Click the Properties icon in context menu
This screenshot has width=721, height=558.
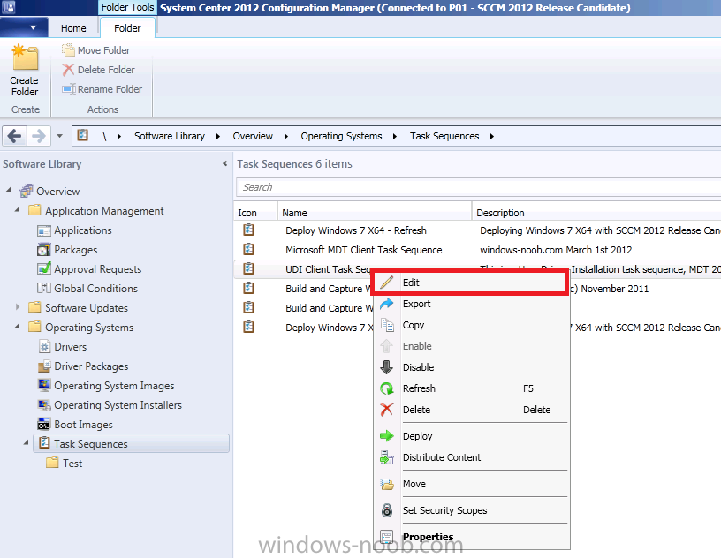(387, 537)
